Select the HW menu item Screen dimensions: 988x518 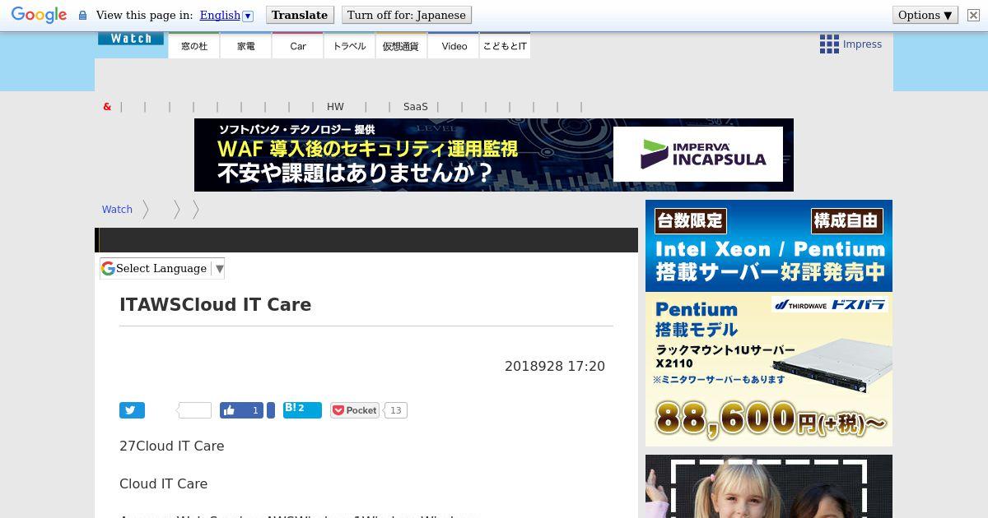[335, 107]
